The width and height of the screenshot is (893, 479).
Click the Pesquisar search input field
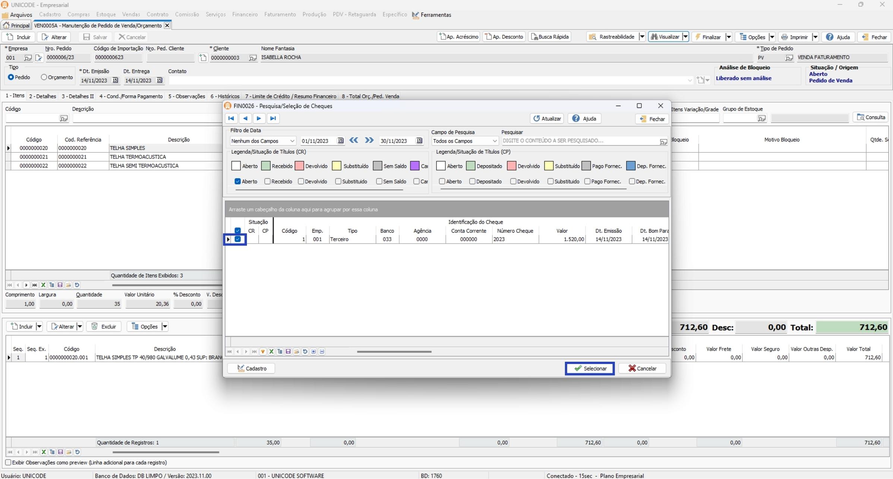580,141
